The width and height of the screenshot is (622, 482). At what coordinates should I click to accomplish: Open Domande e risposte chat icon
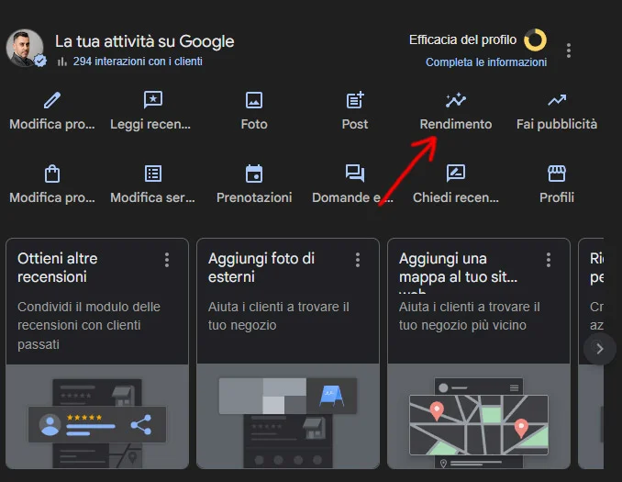355,174
